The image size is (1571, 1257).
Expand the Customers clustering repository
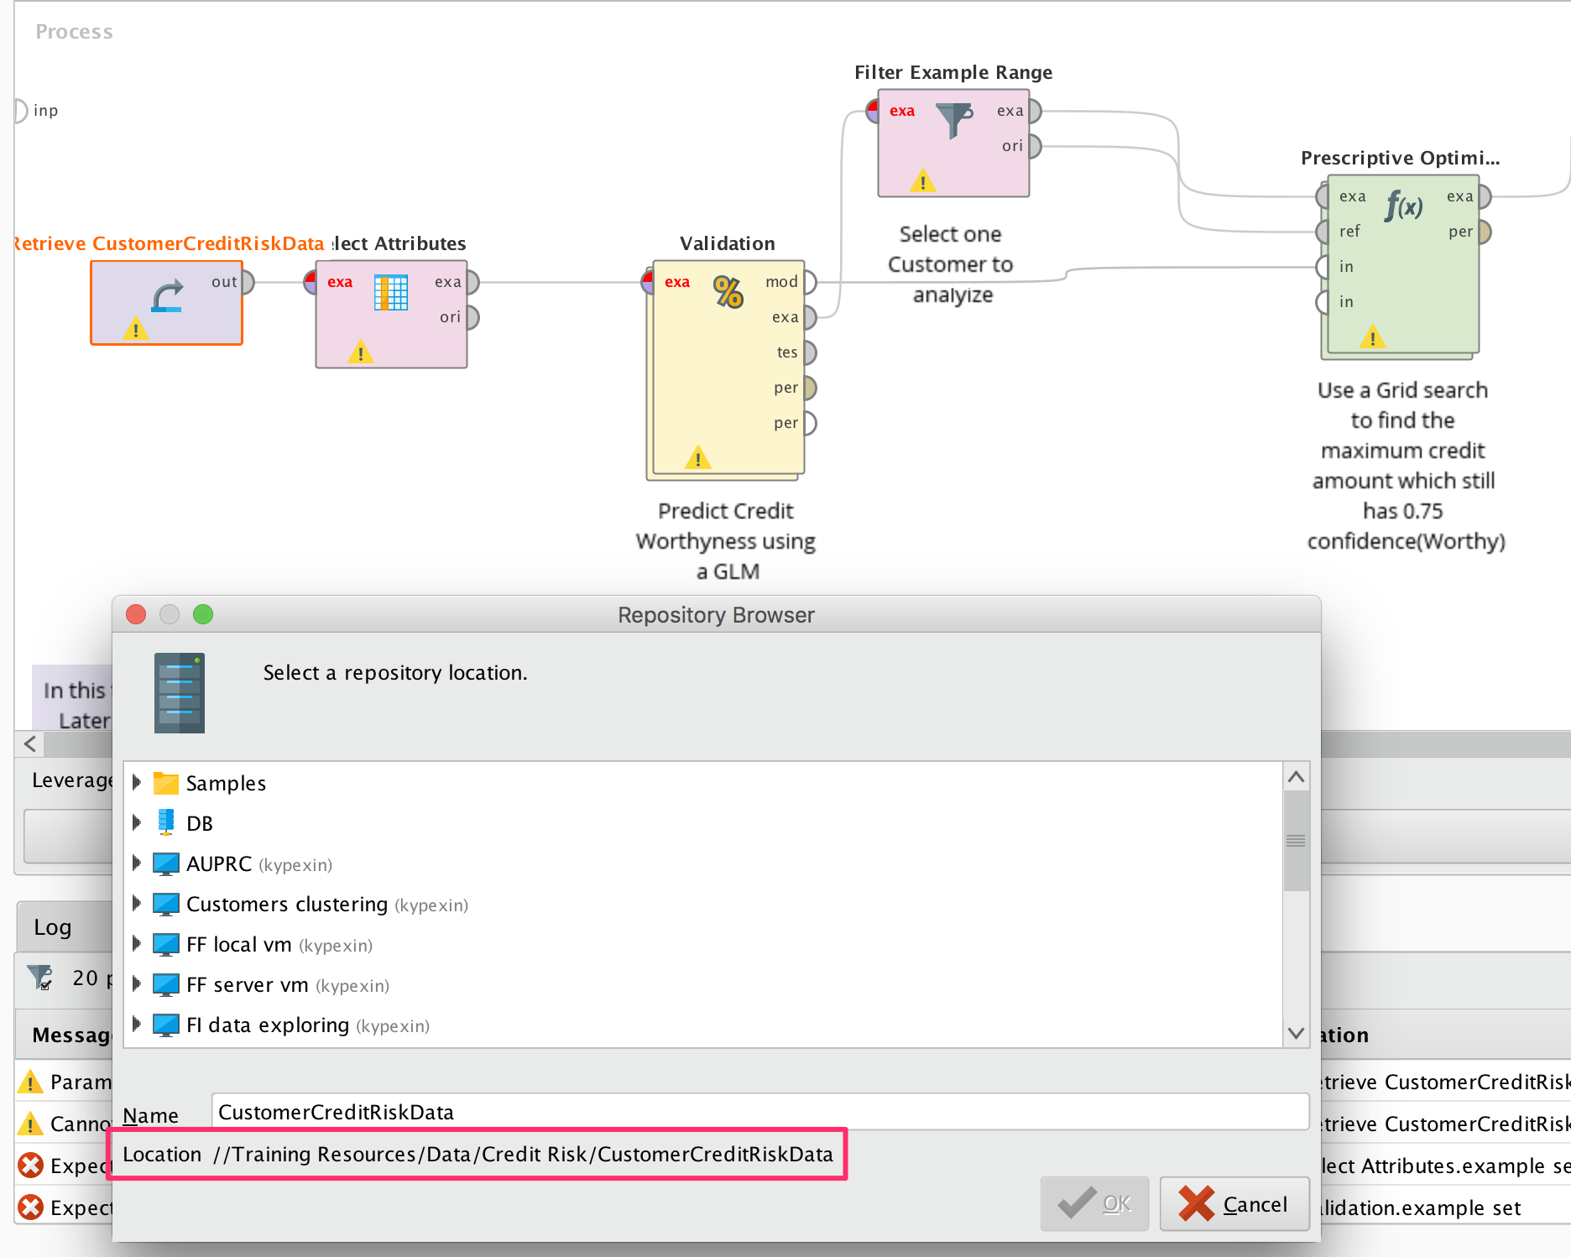coord(137,903)
